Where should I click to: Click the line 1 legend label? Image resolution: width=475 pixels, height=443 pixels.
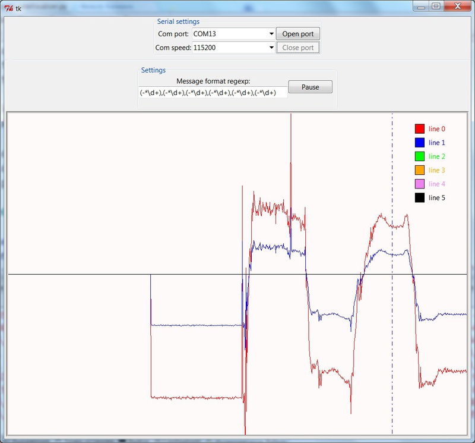point(436,143)
